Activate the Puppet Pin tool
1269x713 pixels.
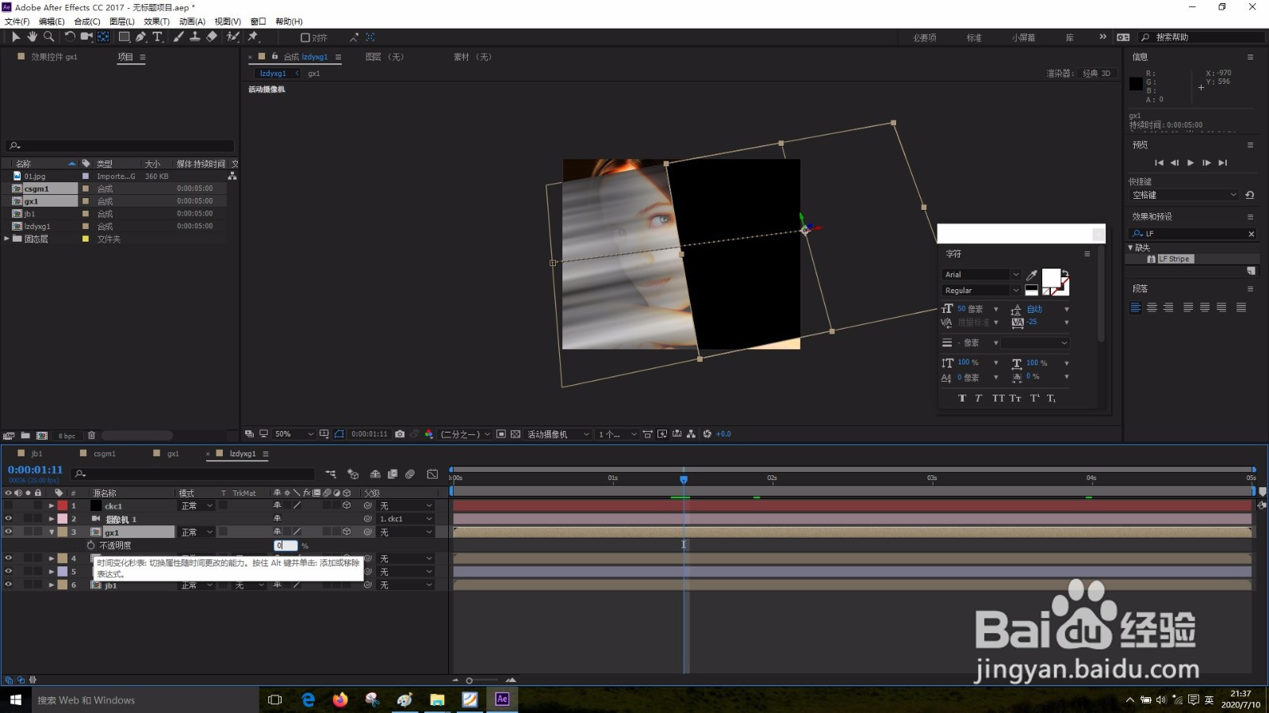pyautogui.click(x=253, y=36)
